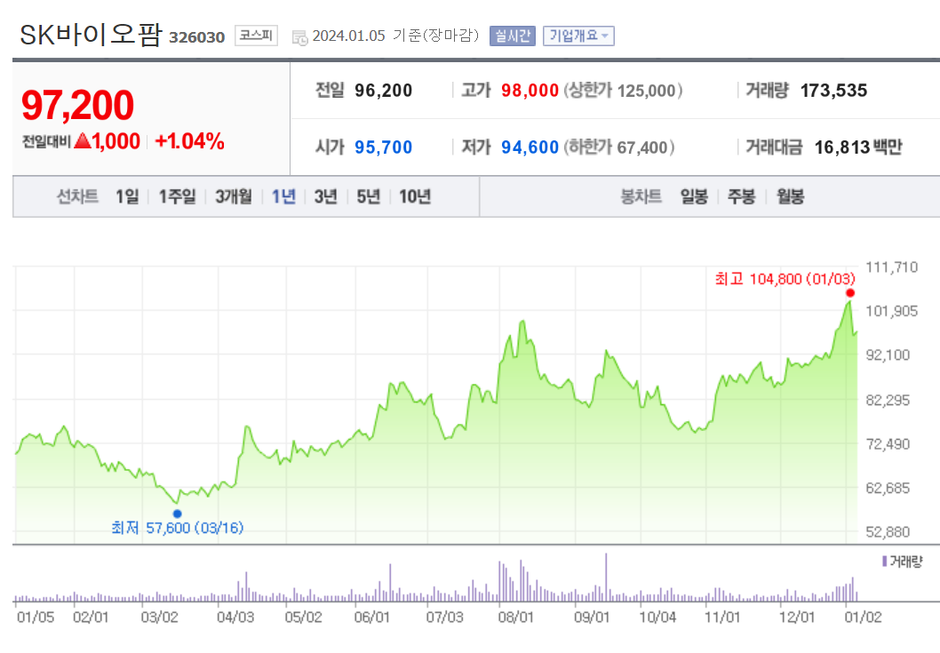The height and width of the screenshot is (653, 940).
Task: Click the red 최고 marker dot on chart
Action: click(850, 293)
